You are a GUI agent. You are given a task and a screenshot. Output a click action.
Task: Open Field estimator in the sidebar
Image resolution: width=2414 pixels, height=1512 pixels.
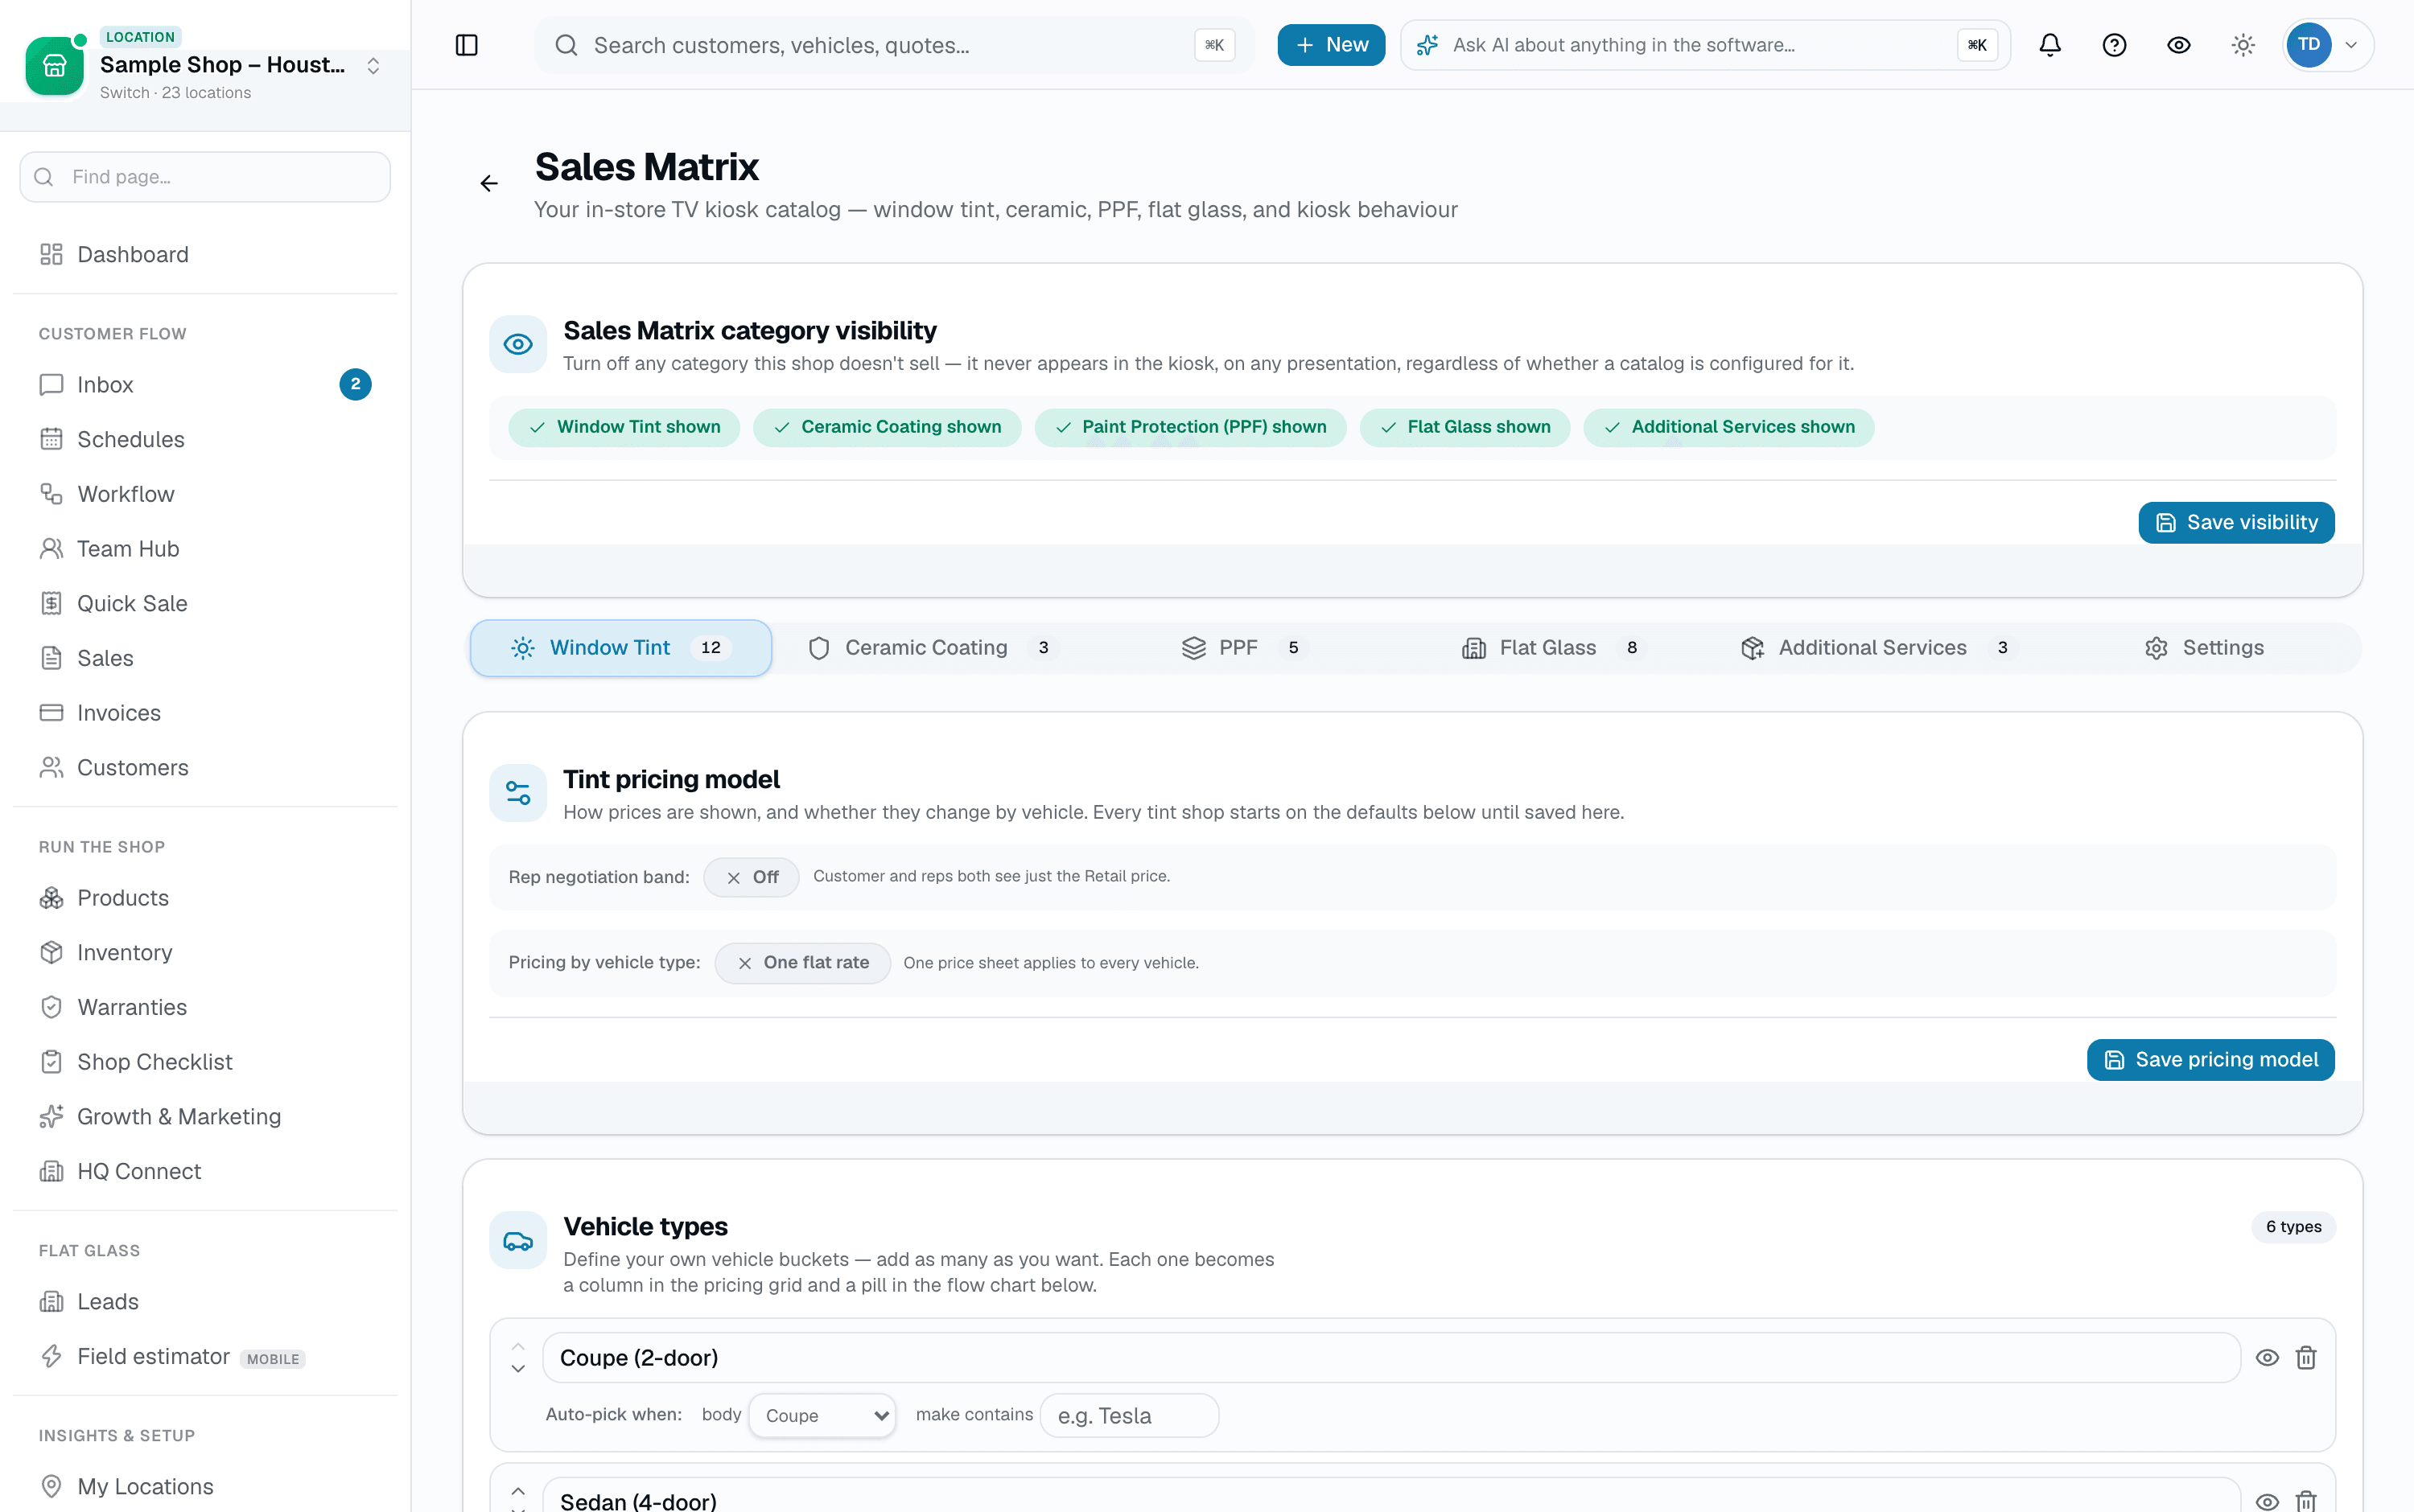(x=205, y=1356)
